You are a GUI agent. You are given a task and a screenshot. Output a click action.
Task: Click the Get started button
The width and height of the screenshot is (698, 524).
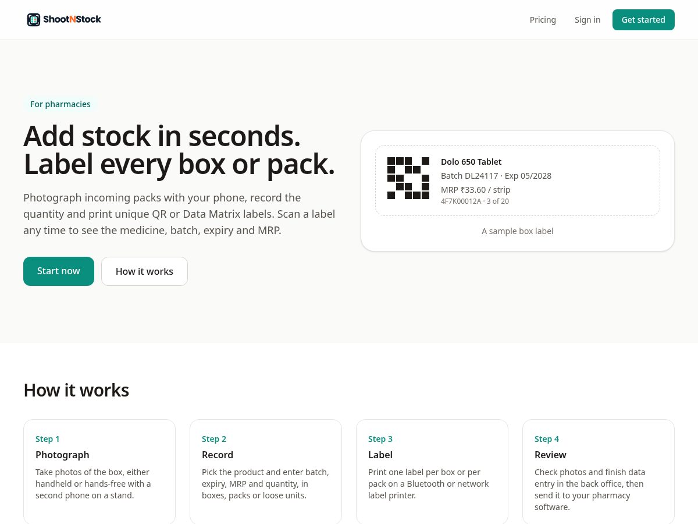[643, 20]
